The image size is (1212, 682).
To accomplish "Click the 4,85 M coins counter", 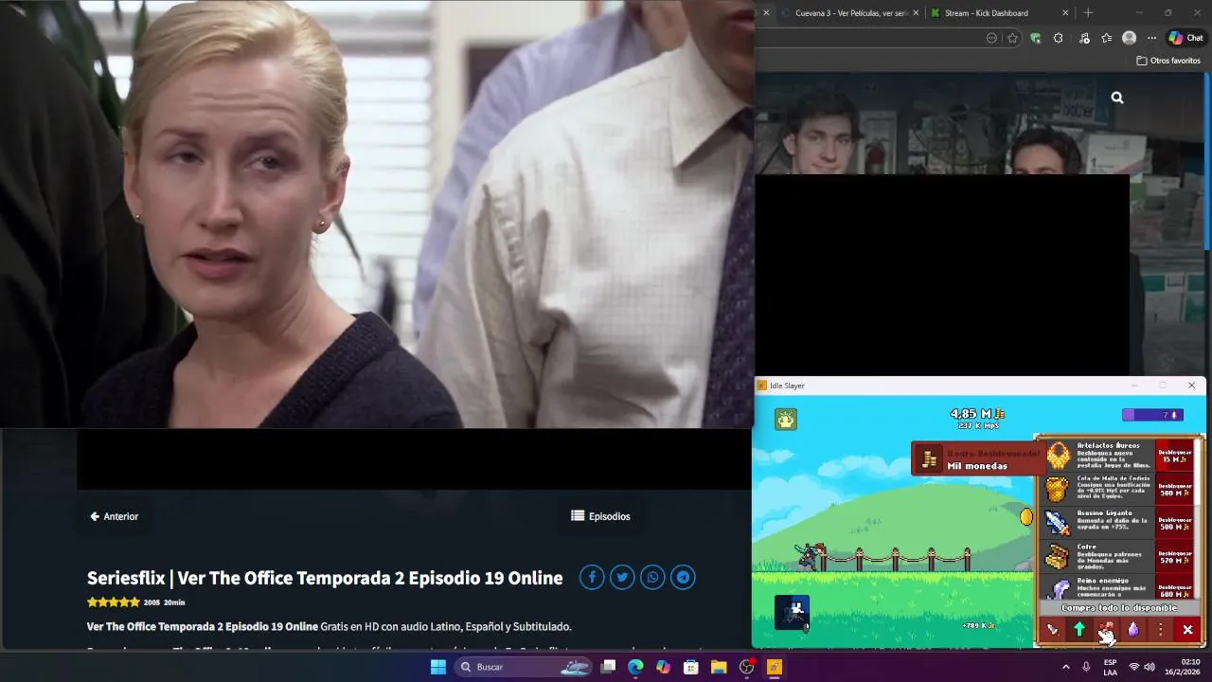I will point(977,414).
